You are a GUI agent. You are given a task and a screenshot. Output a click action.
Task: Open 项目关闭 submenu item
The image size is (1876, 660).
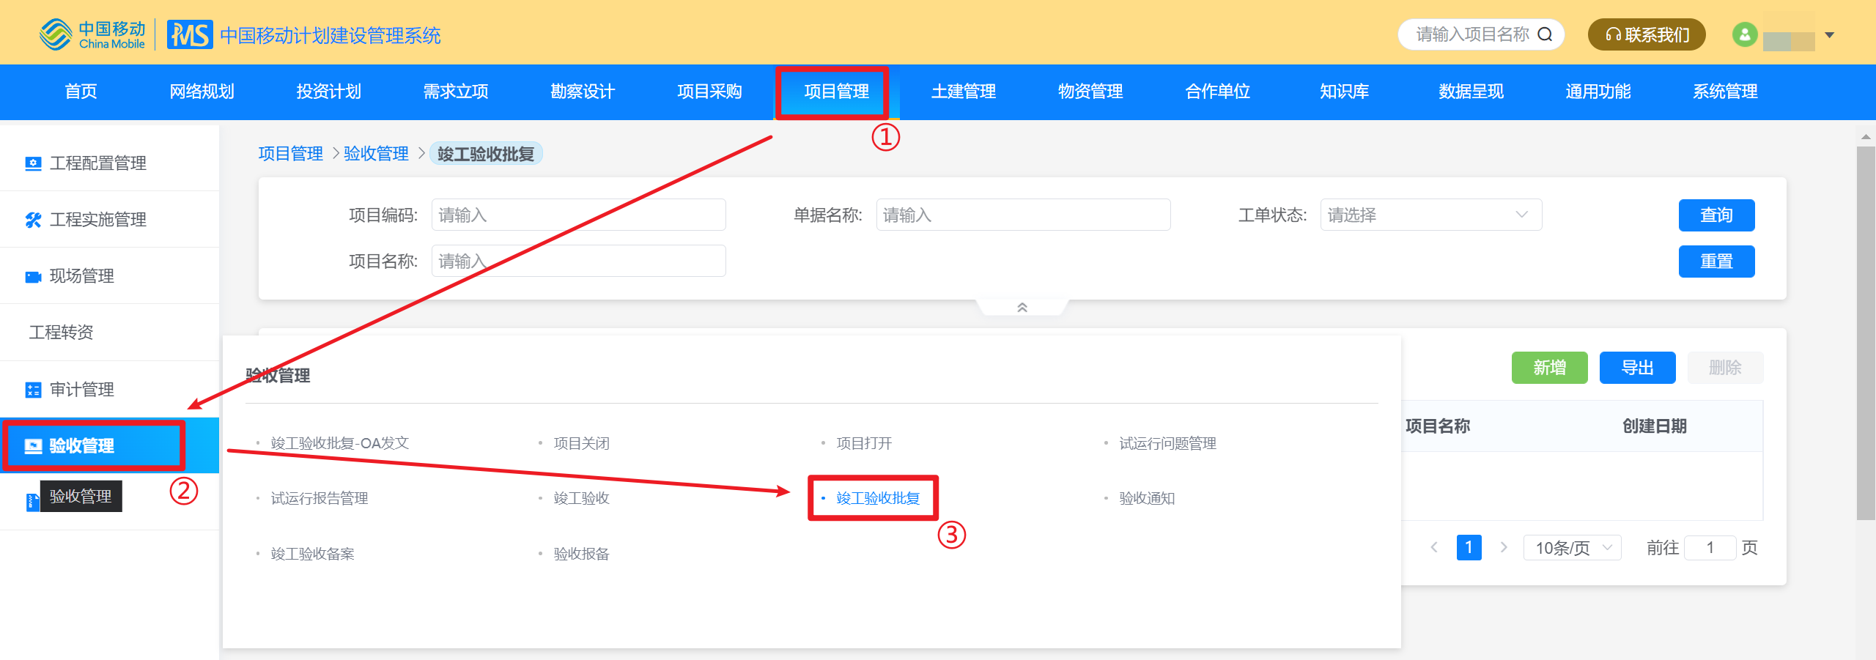[x=581, y=443]
